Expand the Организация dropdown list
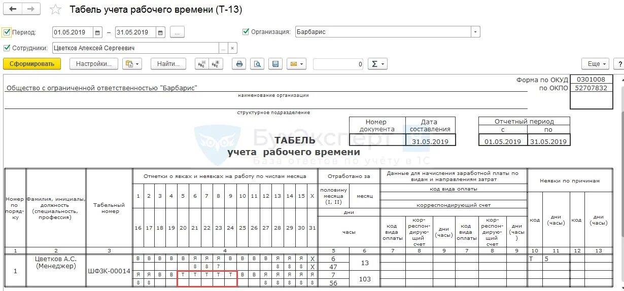This screenshot has width=624, height=291. coord(475,32)
